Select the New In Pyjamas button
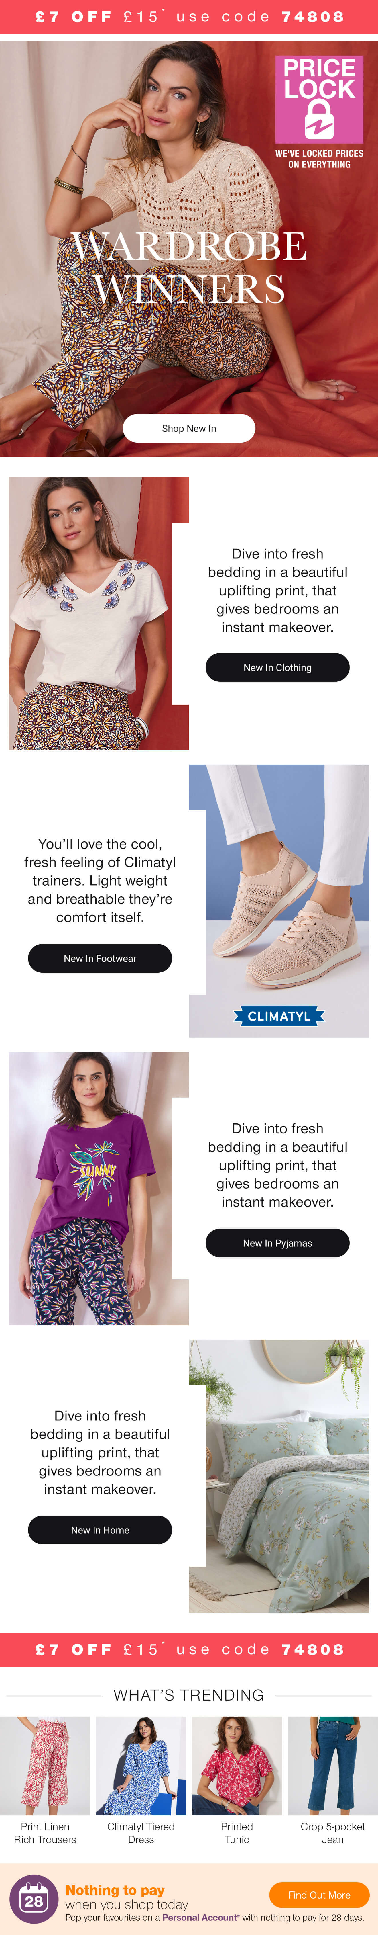 [277, 1242]
